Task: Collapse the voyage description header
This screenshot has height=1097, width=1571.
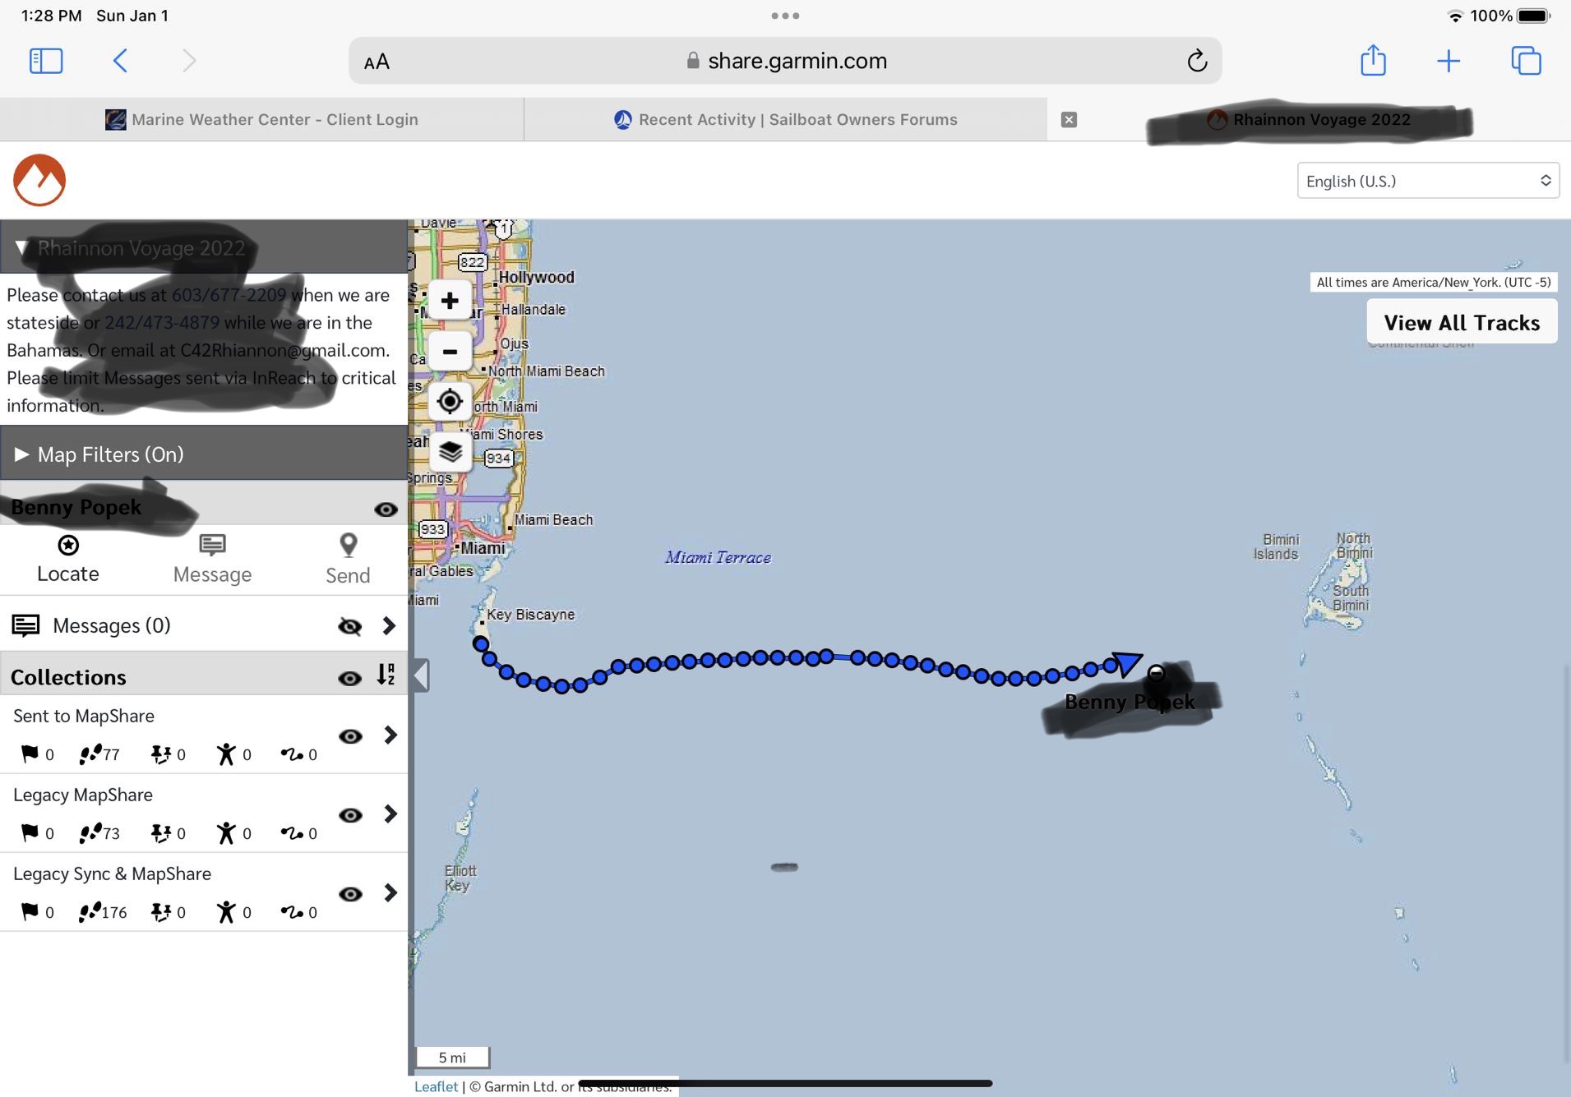Action: 204,247
